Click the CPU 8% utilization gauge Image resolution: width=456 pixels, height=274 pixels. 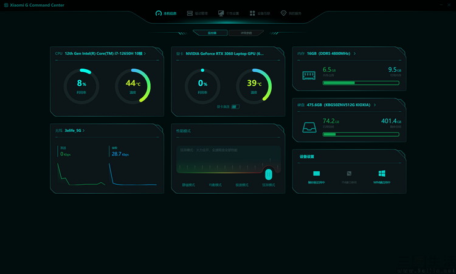pos(81,86)
